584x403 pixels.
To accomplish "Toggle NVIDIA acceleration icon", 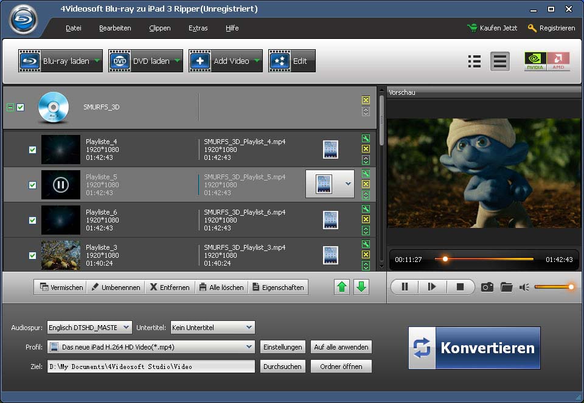I will [x=535, y=61].
